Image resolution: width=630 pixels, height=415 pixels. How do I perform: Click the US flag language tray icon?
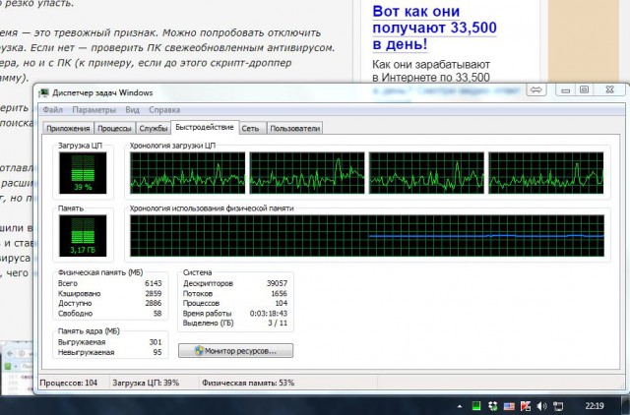(x=509, y=406)
